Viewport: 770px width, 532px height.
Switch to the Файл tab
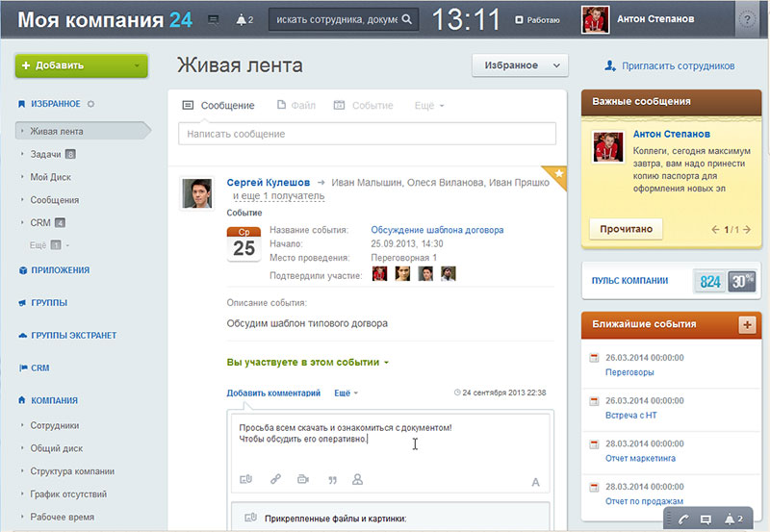click(x=296, y=105)
